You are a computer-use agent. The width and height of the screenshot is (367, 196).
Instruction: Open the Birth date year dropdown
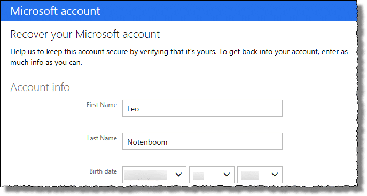coord(260,175)
